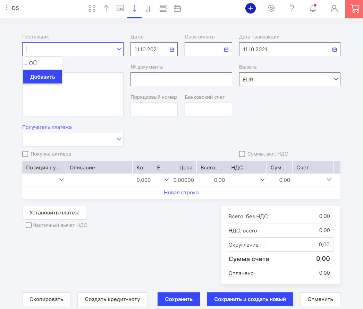
Task: Expand the Счет row dropdown arrow
Action: [x=329, y=179]
